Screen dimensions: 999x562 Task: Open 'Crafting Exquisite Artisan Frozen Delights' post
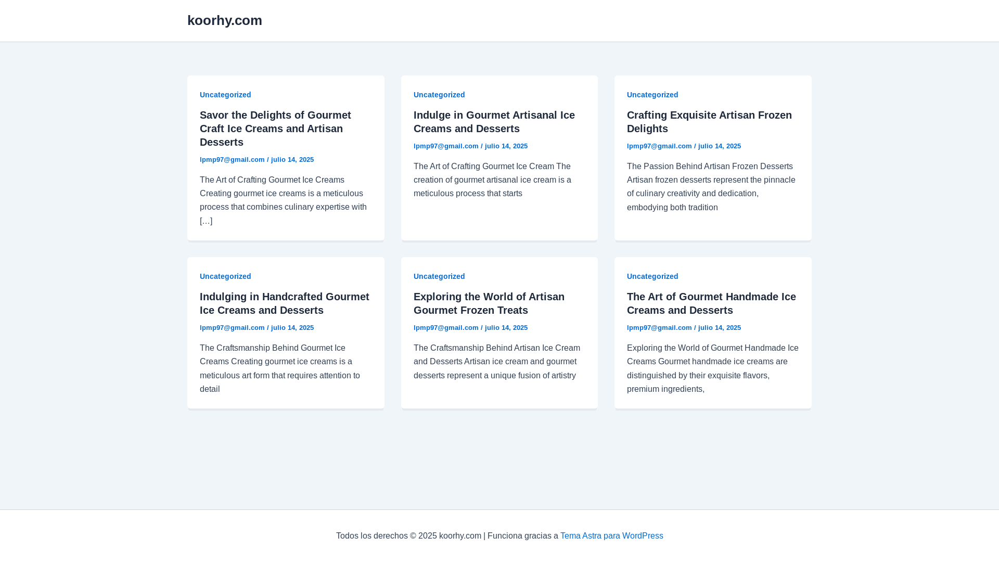709,122
